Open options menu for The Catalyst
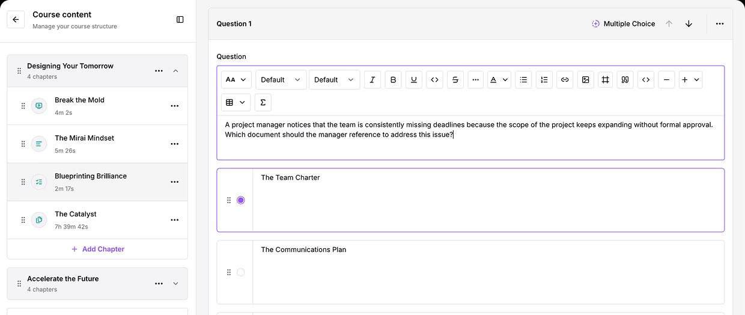745x315 pixels. pyautogui.click(x=174, y=220)
